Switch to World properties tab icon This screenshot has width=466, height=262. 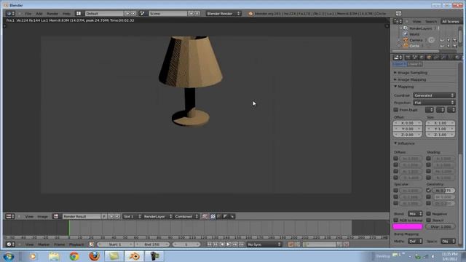coord(422,57)
